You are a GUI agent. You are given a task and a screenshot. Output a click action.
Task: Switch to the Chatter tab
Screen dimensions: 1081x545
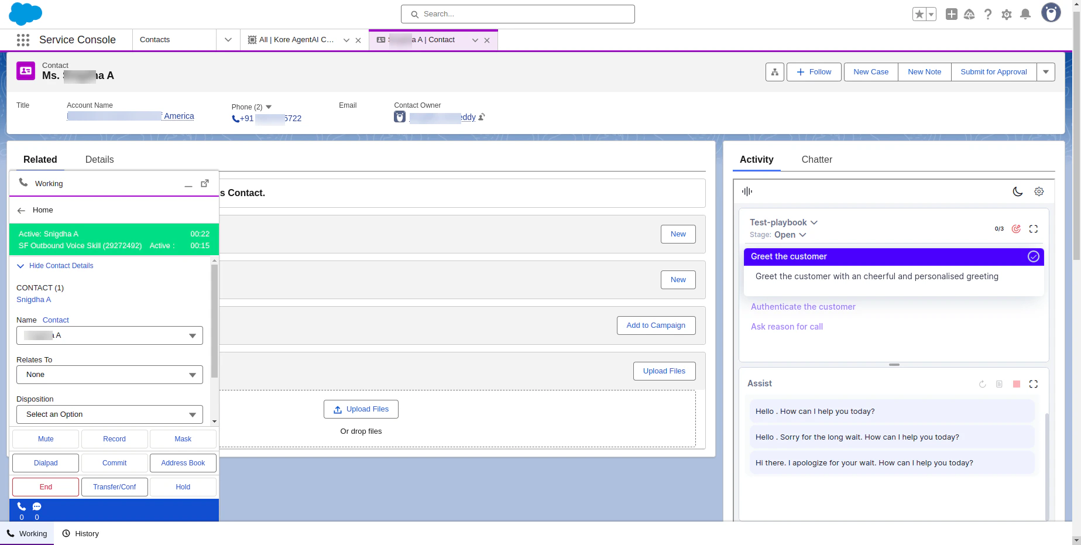tap(817, 159)
